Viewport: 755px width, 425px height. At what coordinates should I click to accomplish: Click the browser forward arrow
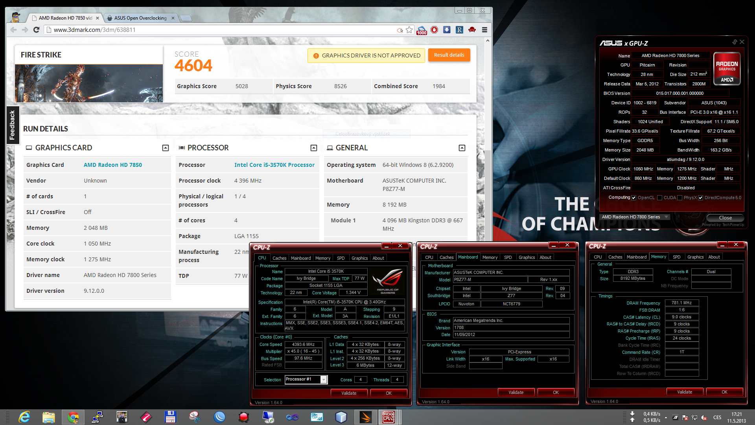(25, 30)
